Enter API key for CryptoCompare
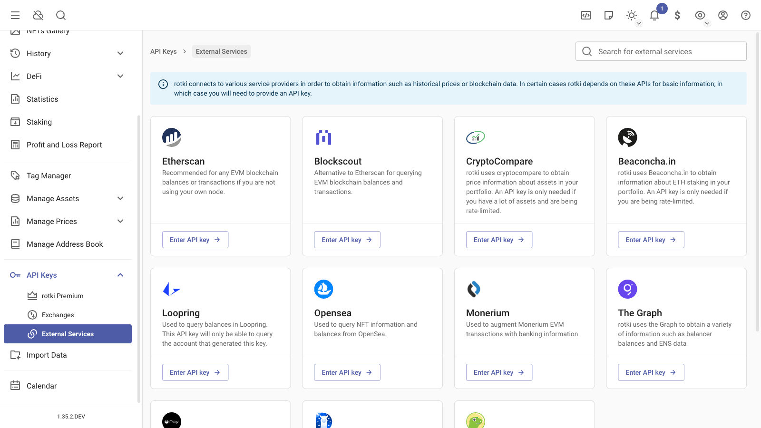The height and width of the screenshot is (428, 761). (x=499, y=240)
